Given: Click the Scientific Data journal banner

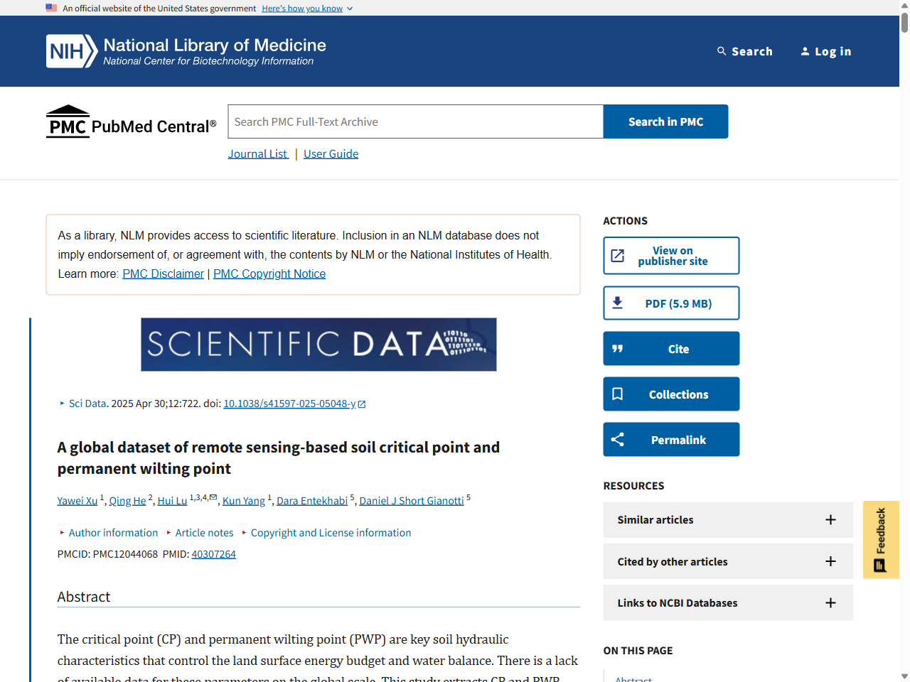Looking at the screenshot, I should 318,345.
